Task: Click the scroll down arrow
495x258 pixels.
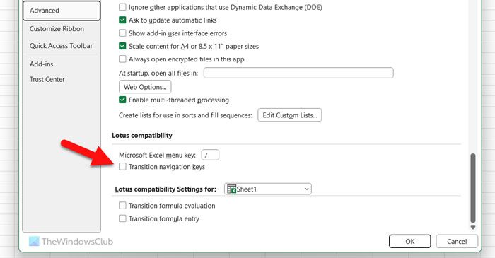Action: pos(472,228)
